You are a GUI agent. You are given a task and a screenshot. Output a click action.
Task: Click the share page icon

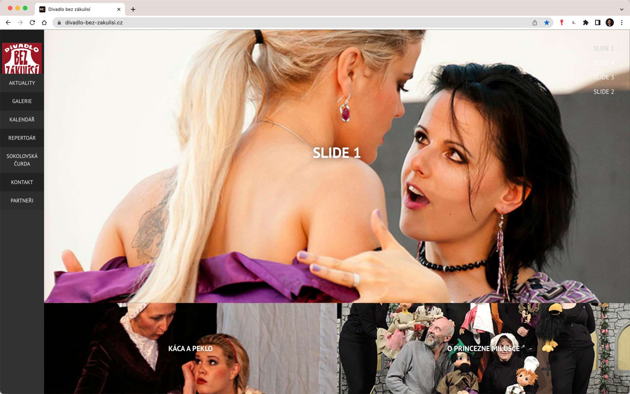tap(535, 23)
